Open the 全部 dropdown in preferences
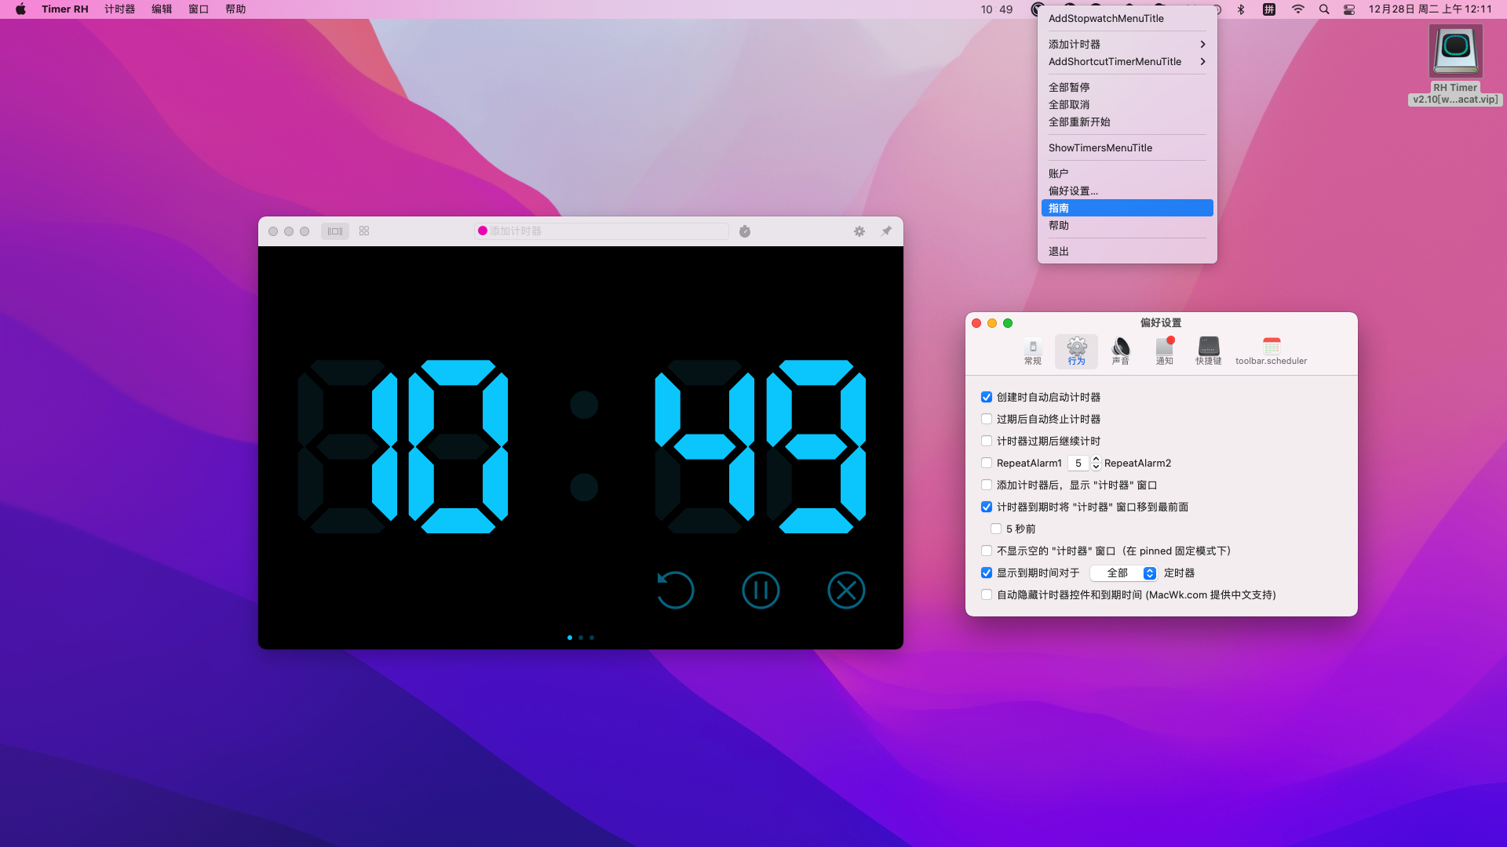Viewport: 1507px width, 847px height. [1124, 573]
